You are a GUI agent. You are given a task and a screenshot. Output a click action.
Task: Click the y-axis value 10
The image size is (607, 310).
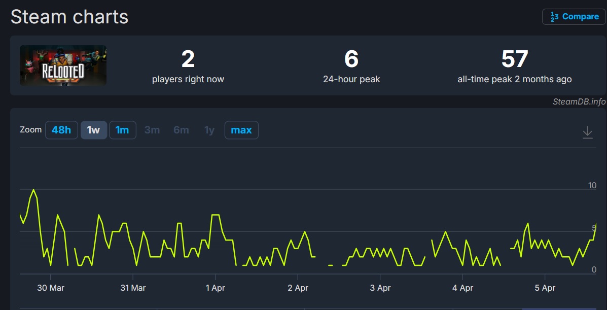pos(592,186)
